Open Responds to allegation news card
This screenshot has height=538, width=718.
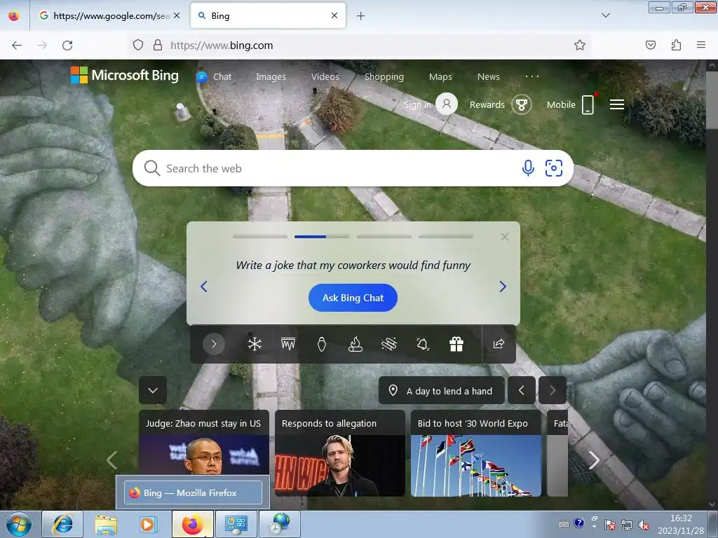tap(340, 453)
